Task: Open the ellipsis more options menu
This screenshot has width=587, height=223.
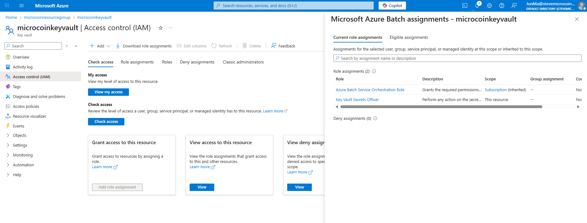Action: pos(171,28)
